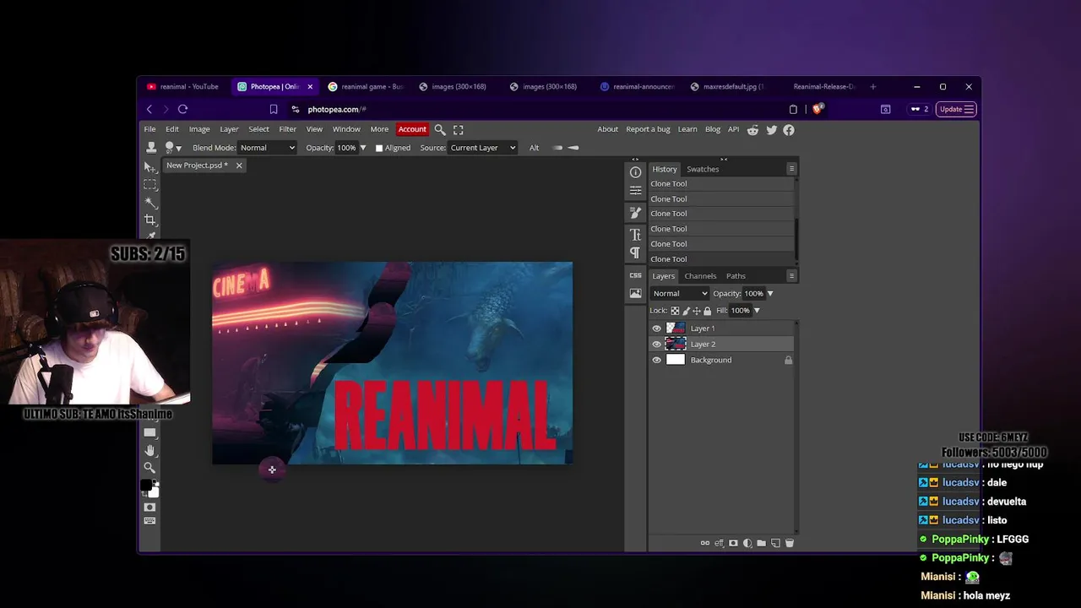1081x608 pixels.
Task: Hide Layer 2 with eye icon
Action: pyautogui.click(x=657, y=345)
